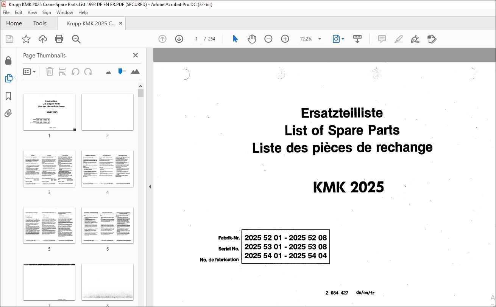The height and width of the screenshot is (307, 496).
Task: Go to the previous page arrow
Action: coord(162,39)
